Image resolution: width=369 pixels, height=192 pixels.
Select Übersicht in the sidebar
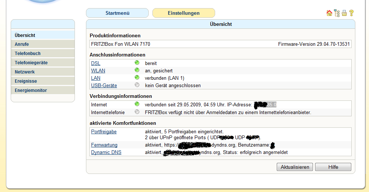[43, 35]
